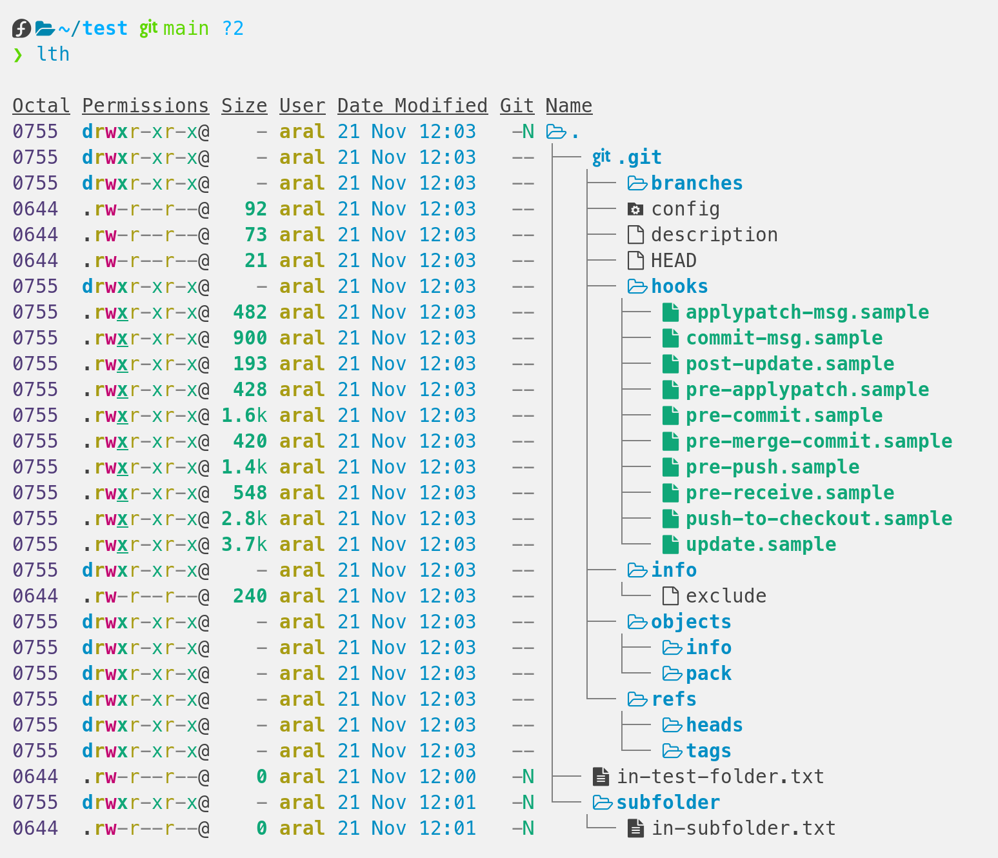This screenshot has width=998, height=858.
Task: Select the function symbol at prompt start
Action: pyautogui.click(x=21, y=28)
